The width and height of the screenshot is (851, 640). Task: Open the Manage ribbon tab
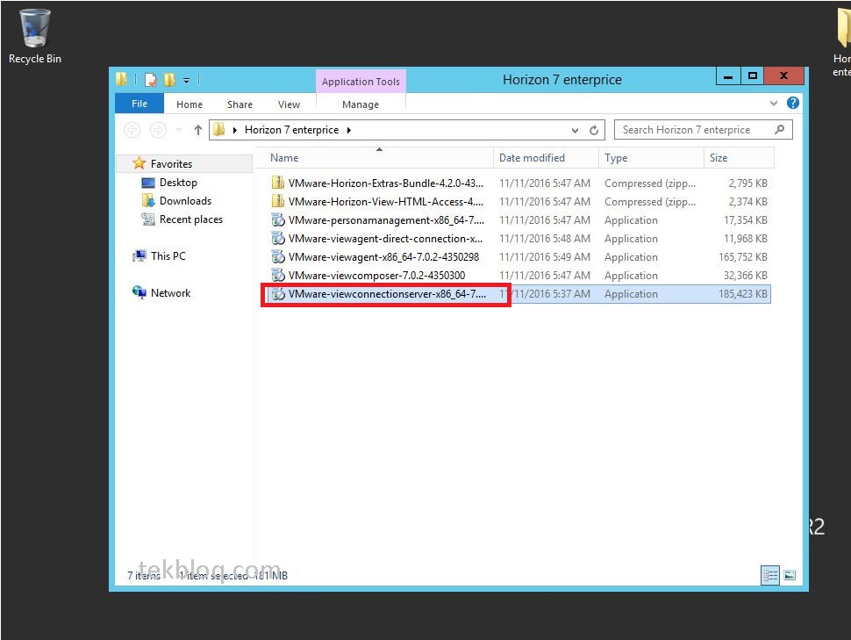pyautogui.click(x=361, y=104)
